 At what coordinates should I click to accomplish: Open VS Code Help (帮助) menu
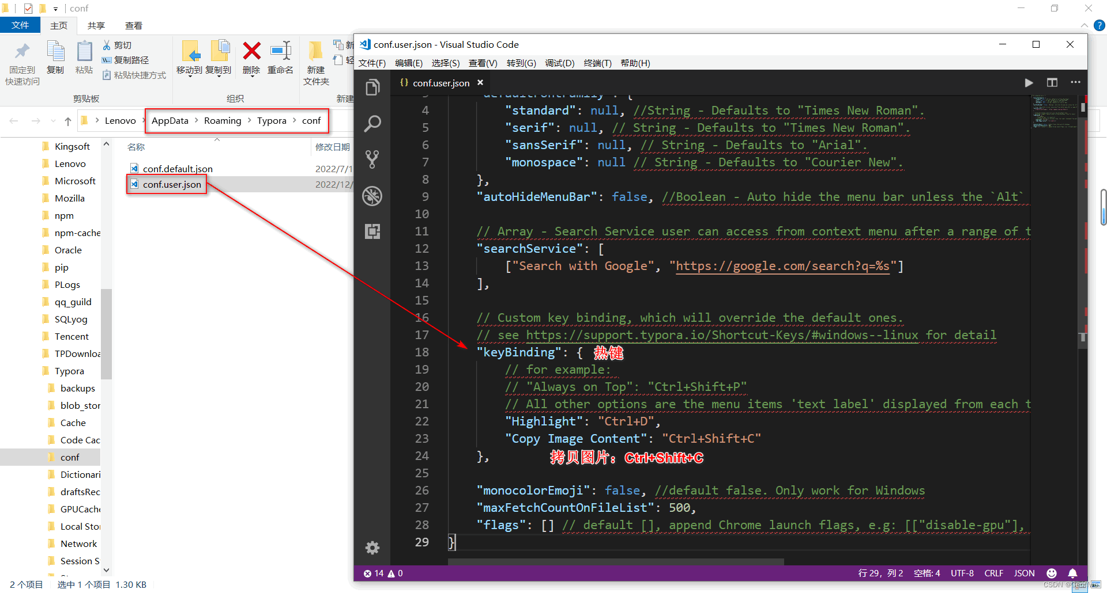(635, 63)
